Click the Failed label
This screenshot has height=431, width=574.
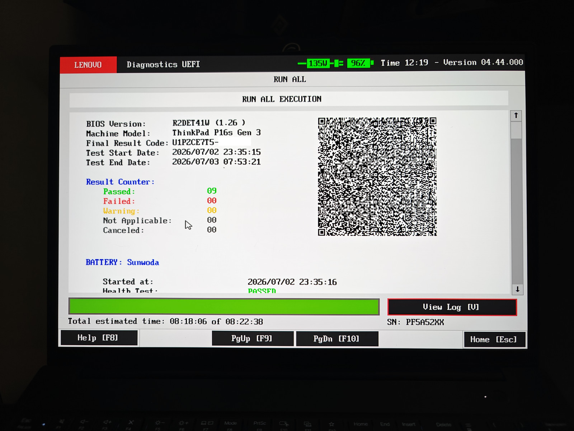click(119, 201)
